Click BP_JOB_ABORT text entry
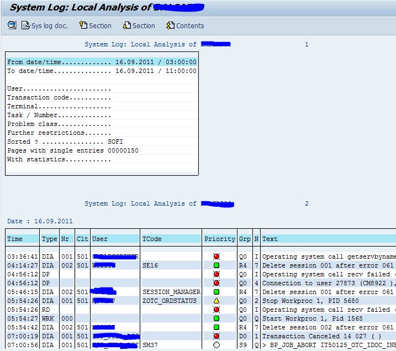The width and height of the screenshot is (396, 351). tap(329, 345)
